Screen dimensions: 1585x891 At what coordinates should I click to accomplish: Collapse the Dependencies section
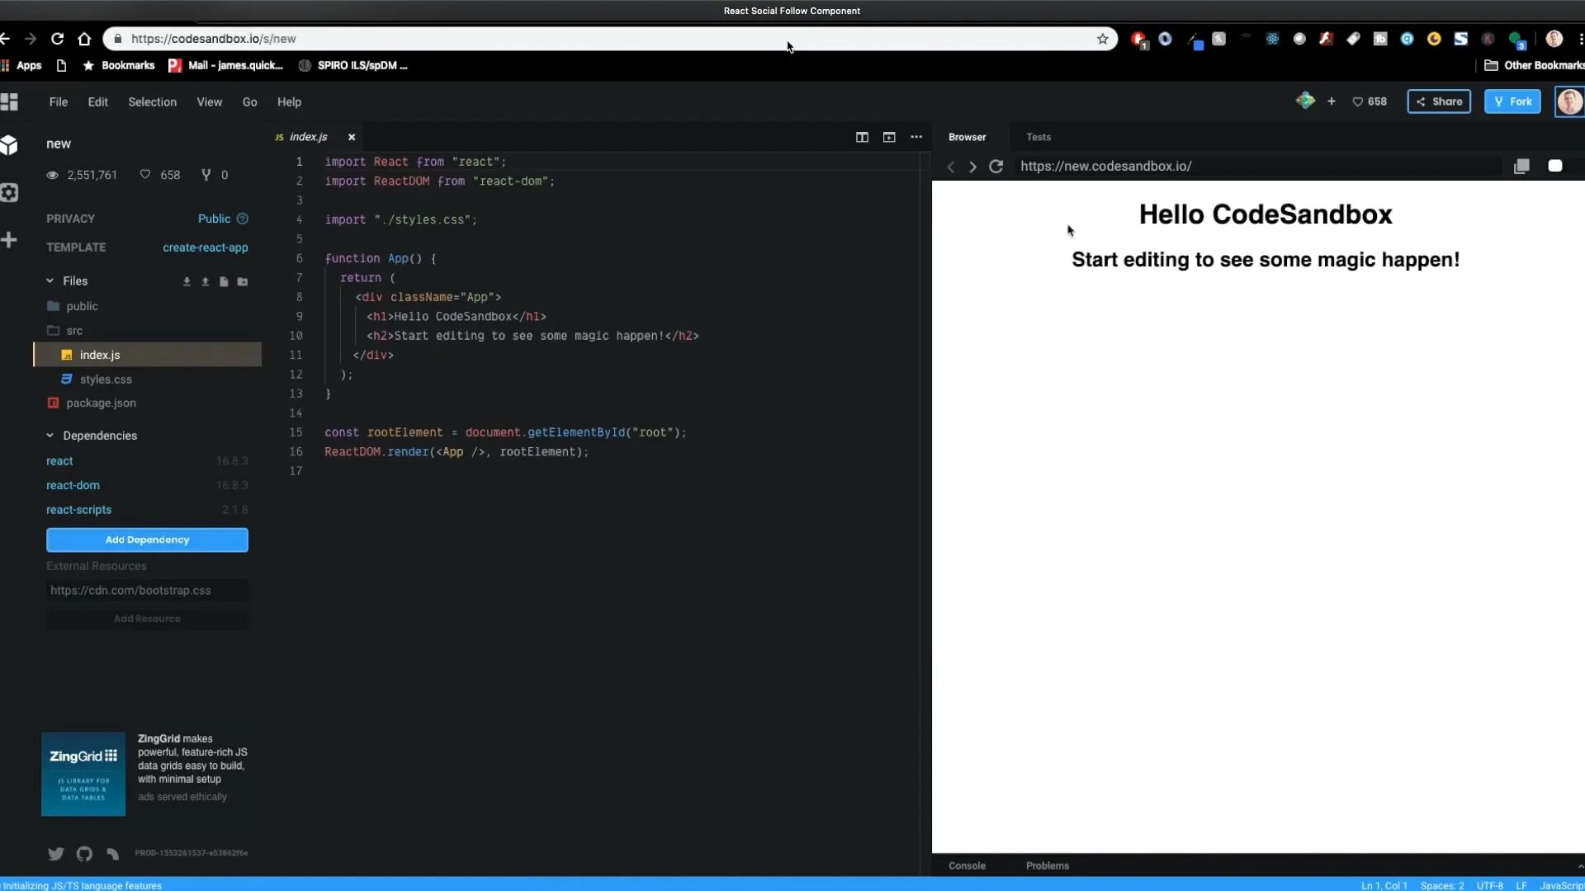tap(50, 436)
